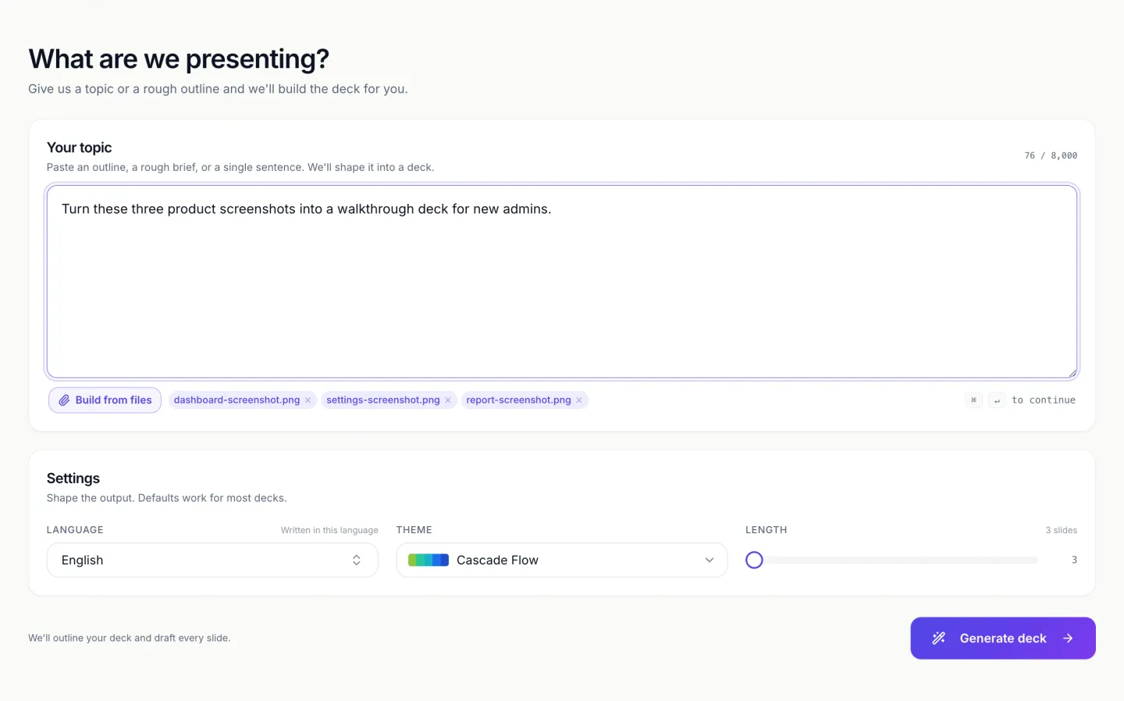1124x701 pixels.
Task: Select the report-screenshot.png file chip
Action: (525, 400)
